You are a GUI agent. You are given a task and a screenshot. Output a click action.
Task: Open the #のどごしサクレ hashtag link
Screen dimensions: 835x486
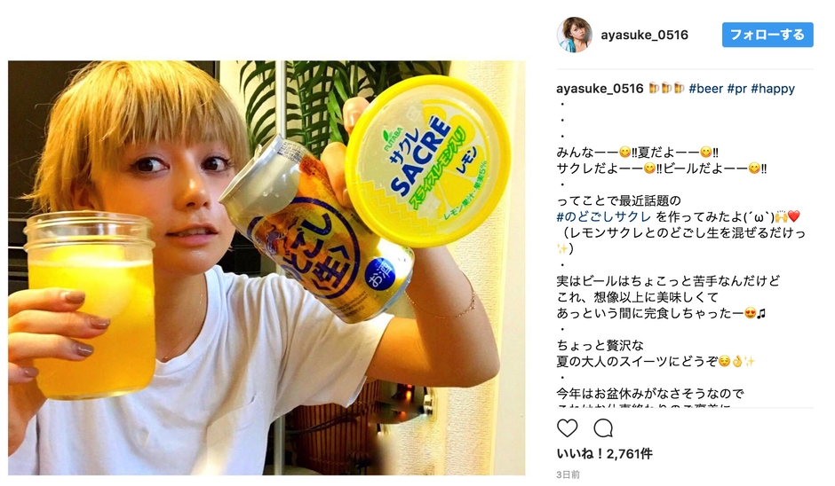click(x=604, y=216)
